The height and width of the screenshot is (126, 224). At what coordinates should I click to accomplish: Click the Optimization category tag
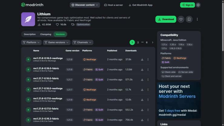[83, 25]
